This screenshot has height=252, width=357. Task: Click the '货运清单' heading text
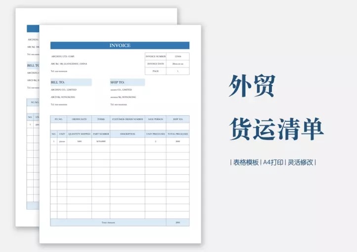point(276,129)
